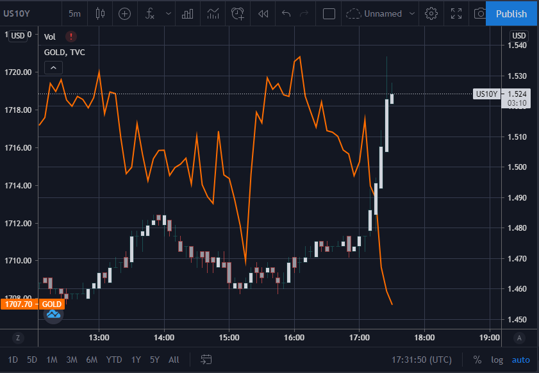Open chart settings gear
This screenshot has width=539, height=373.
(431, 13)
